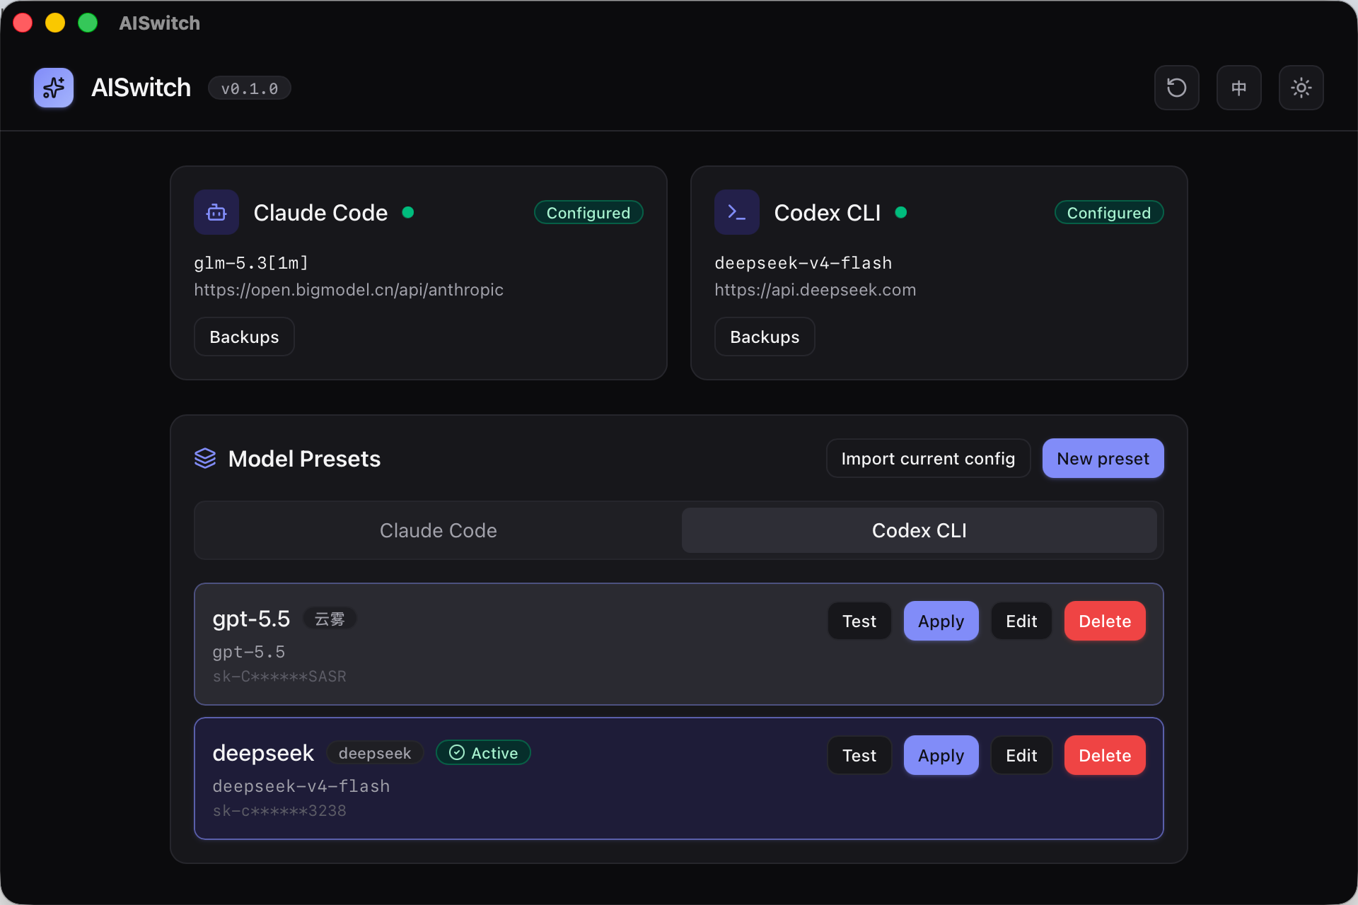
Task: Open Backups for Claude Code
Action: point(244,337)
